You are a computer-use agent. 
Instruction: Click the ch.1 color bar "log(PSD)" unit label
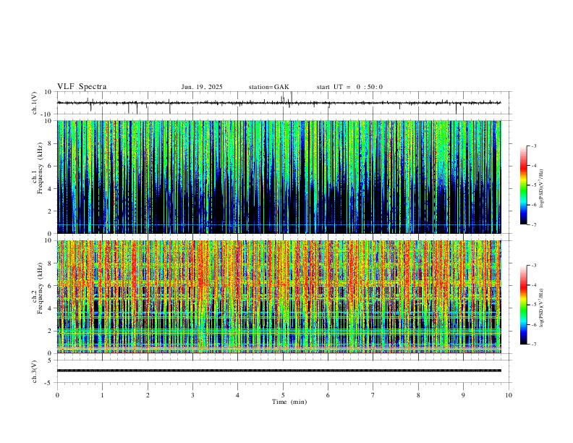click(542, 189)
